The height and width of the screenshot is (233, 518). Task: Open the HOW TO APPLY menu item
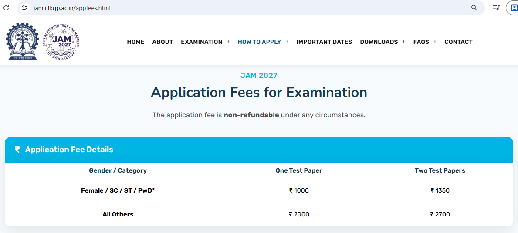click(259, 42)
